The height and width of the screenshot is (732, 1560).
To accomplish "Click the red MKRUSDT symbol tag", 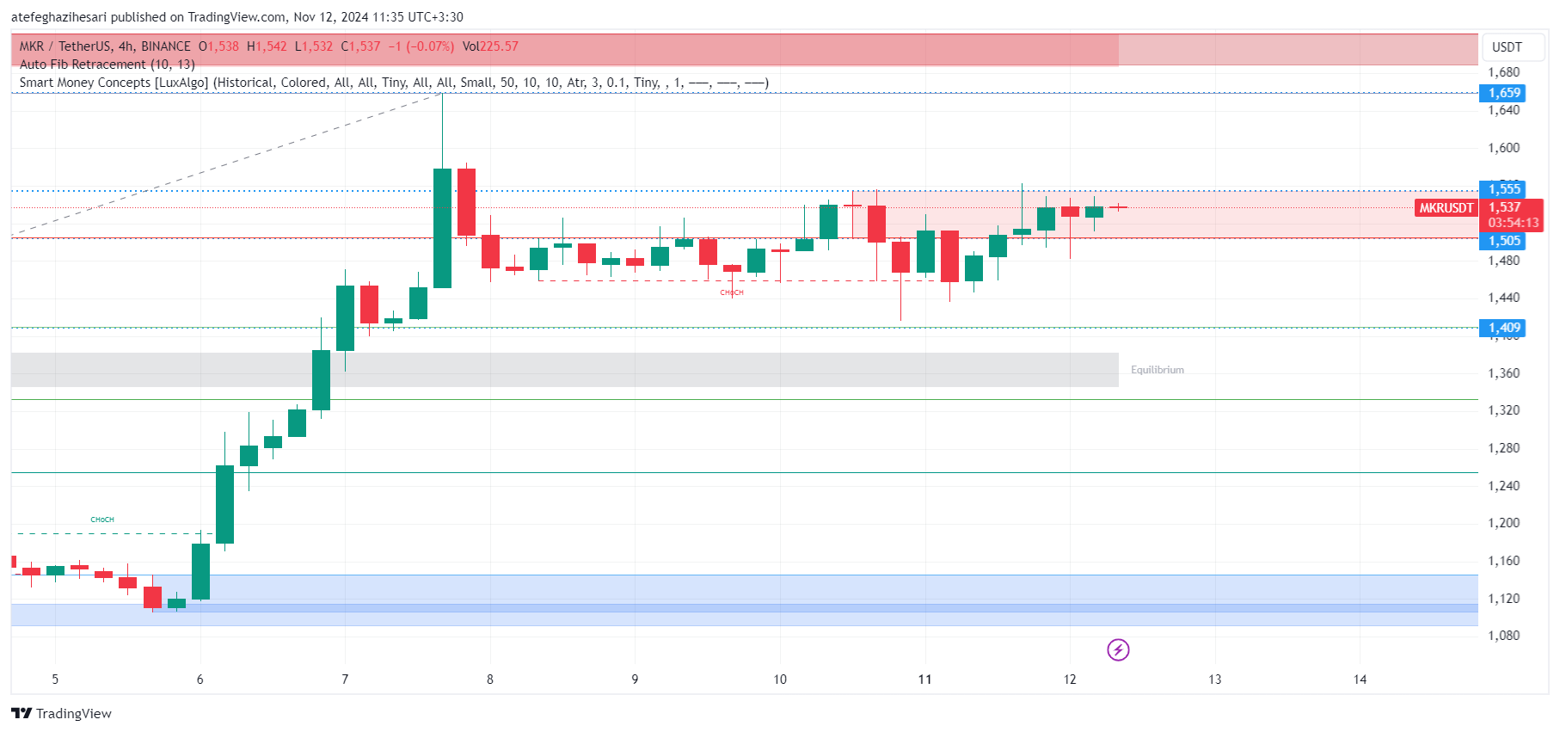I will click(1446, 208).
